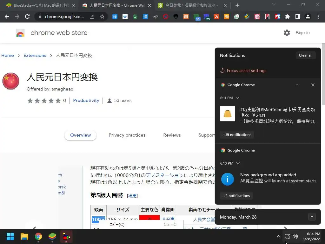Screen dimensions: 325x244
Task: Click the address bar URL field
Action: [64, 17]
